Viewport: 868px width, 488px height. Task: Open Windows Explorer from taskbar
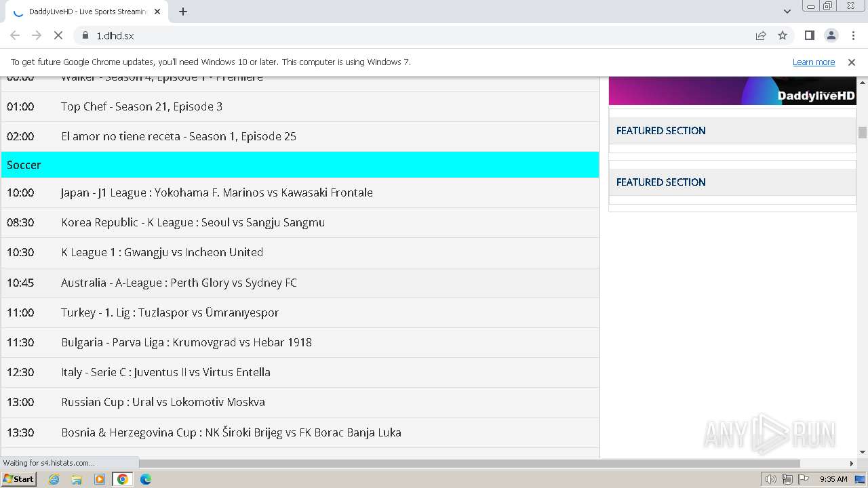tap(77, 479)
